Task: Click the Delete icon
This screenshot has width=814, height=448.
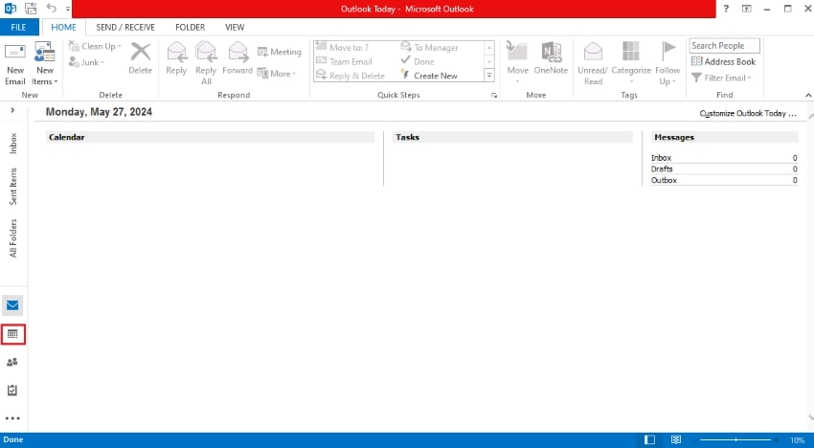Action: tap(140, 58)
